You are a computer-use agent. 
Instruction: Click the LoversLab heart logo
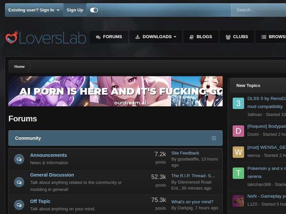(12, 37)
